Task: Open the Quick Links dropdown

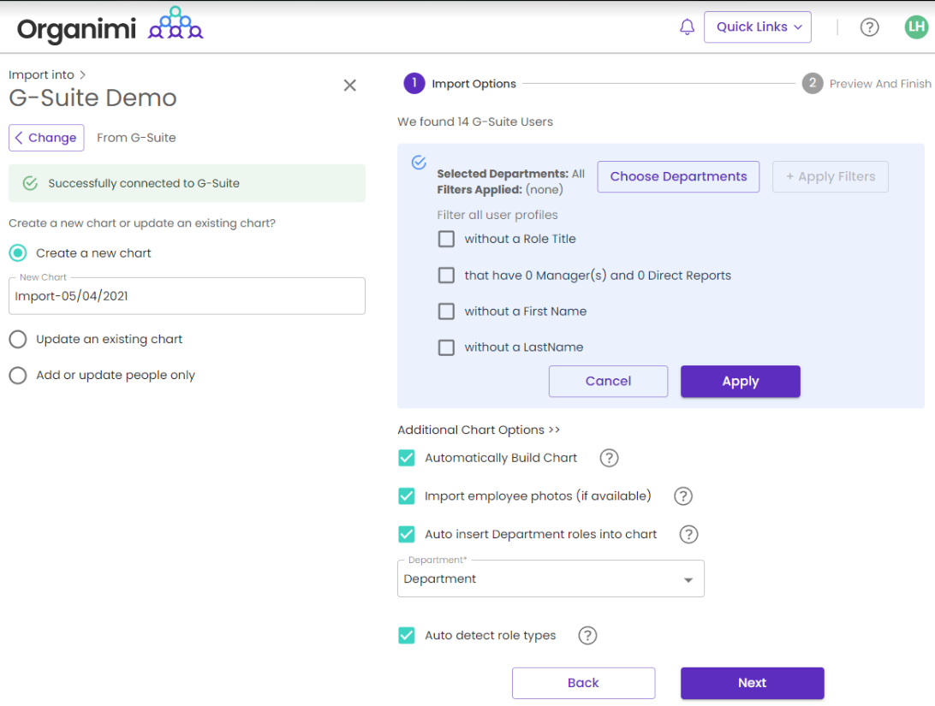Action: coord(757,27)
